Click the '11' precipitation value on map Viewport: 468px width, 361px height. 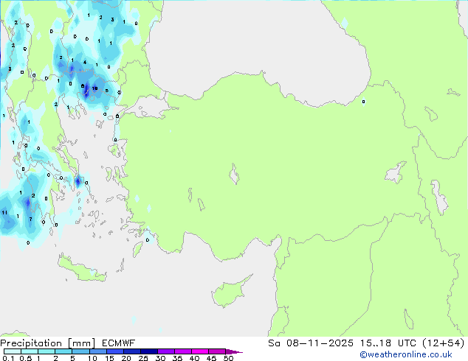(4, 212)
